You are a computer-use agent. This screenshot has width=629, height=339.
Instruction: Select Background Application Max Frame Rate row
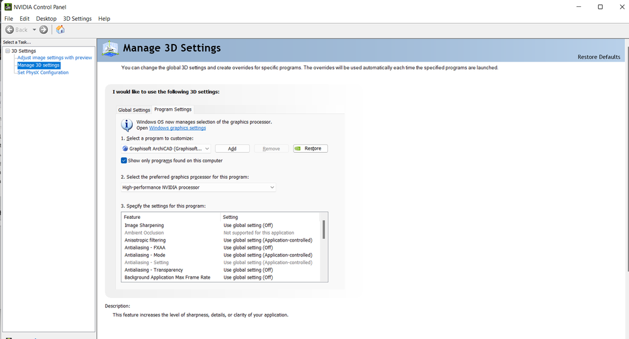coord(220,277)
